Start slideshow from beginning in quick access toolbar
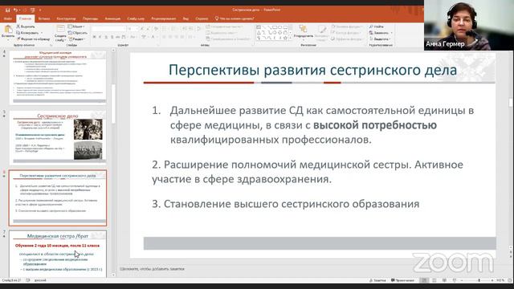Screen dimensions: 514x289 point(32,10)
